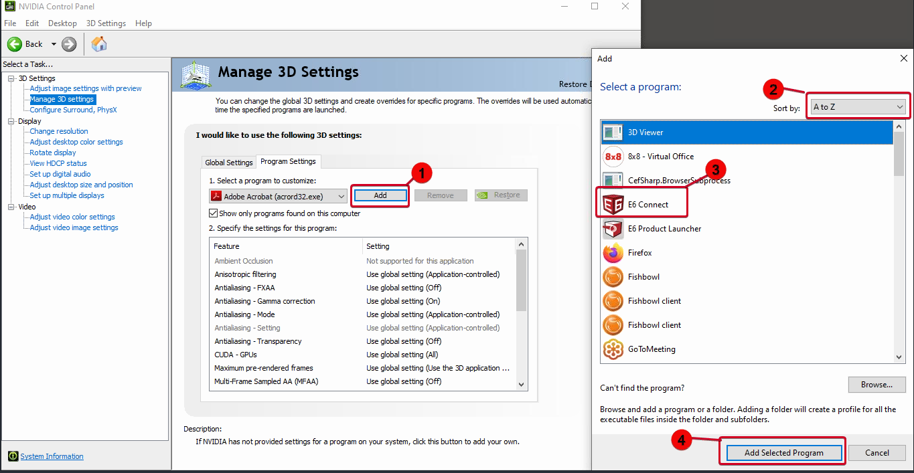
Task: Click Cancel in the Add dialog
Action: (877, 453)
